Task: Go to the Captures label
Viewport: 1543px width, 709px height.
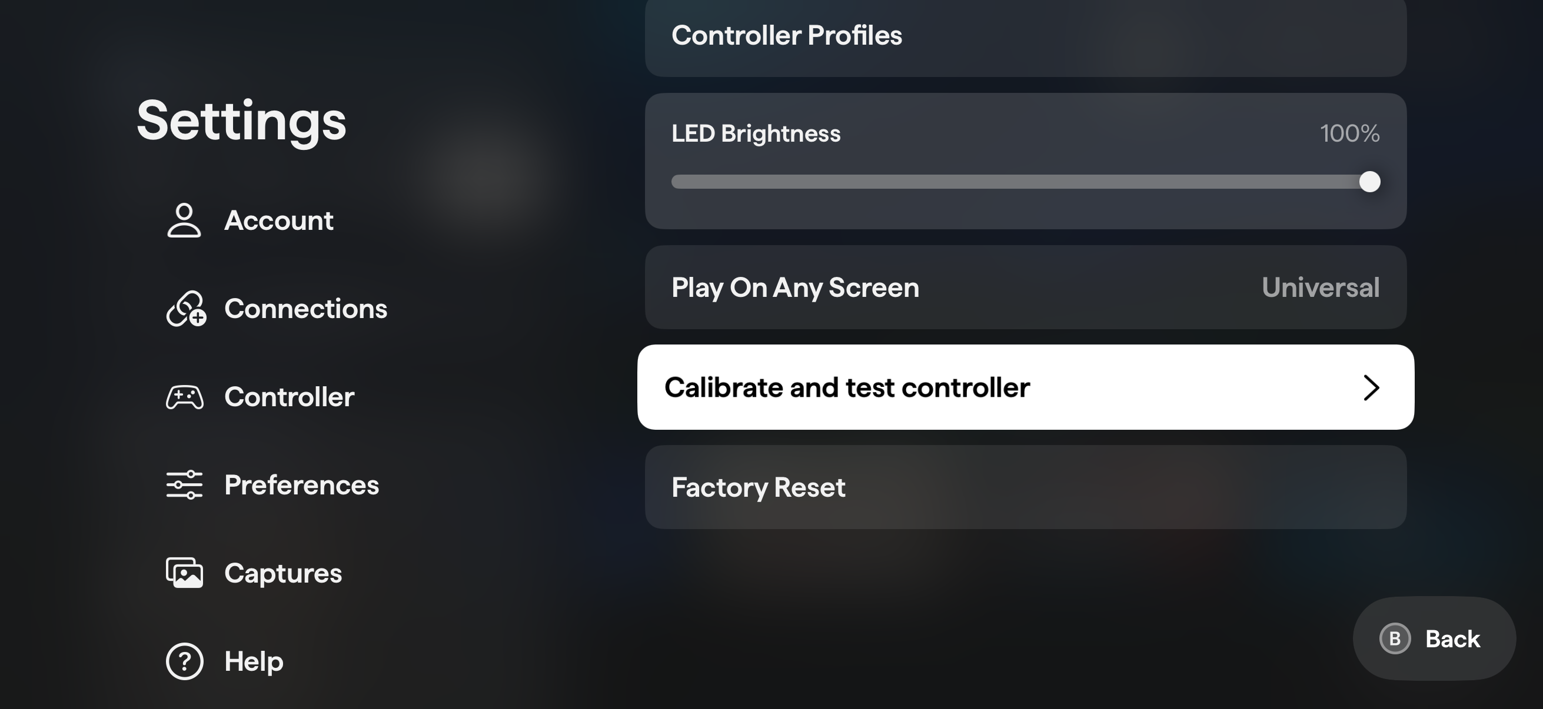Action: [x=282, y=573]
